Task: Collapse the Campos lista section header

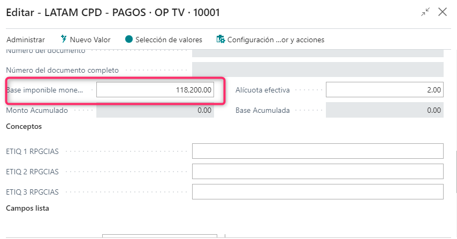Action: (x=27, y=208)
